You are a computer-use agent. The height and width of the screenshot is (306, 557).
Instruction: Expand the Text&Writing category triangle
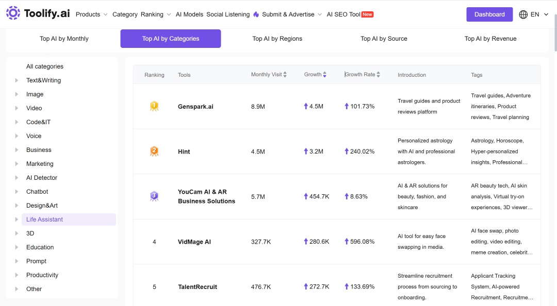pos(17,80)
